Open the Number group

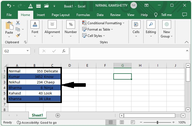tap(71, 29)
